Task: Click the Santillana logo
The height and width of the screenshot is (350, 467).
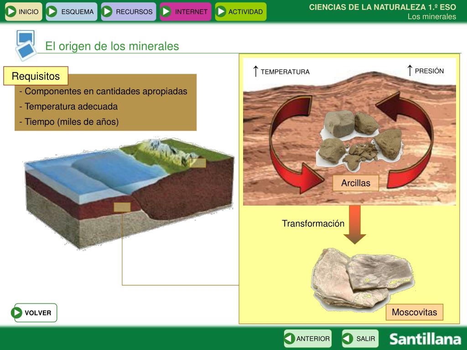Action: (425, 339)
